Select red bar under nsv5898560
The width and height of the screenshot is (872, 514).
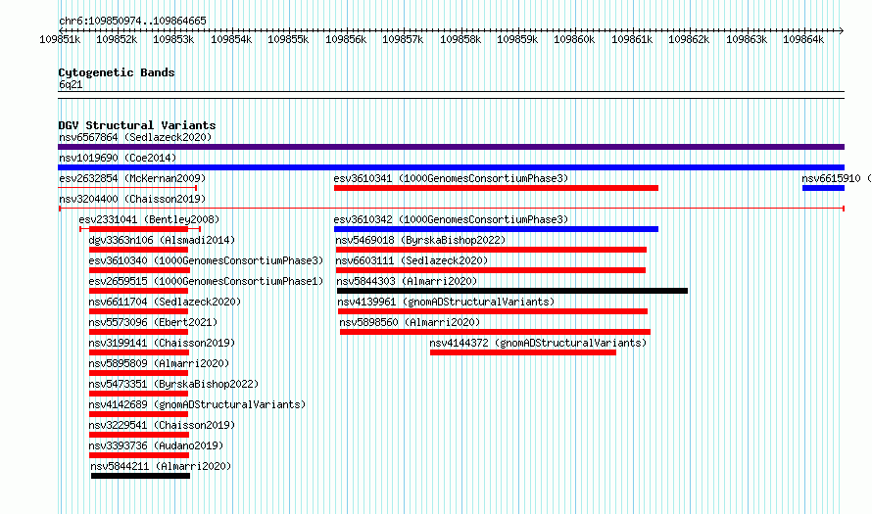click(495, 332)
